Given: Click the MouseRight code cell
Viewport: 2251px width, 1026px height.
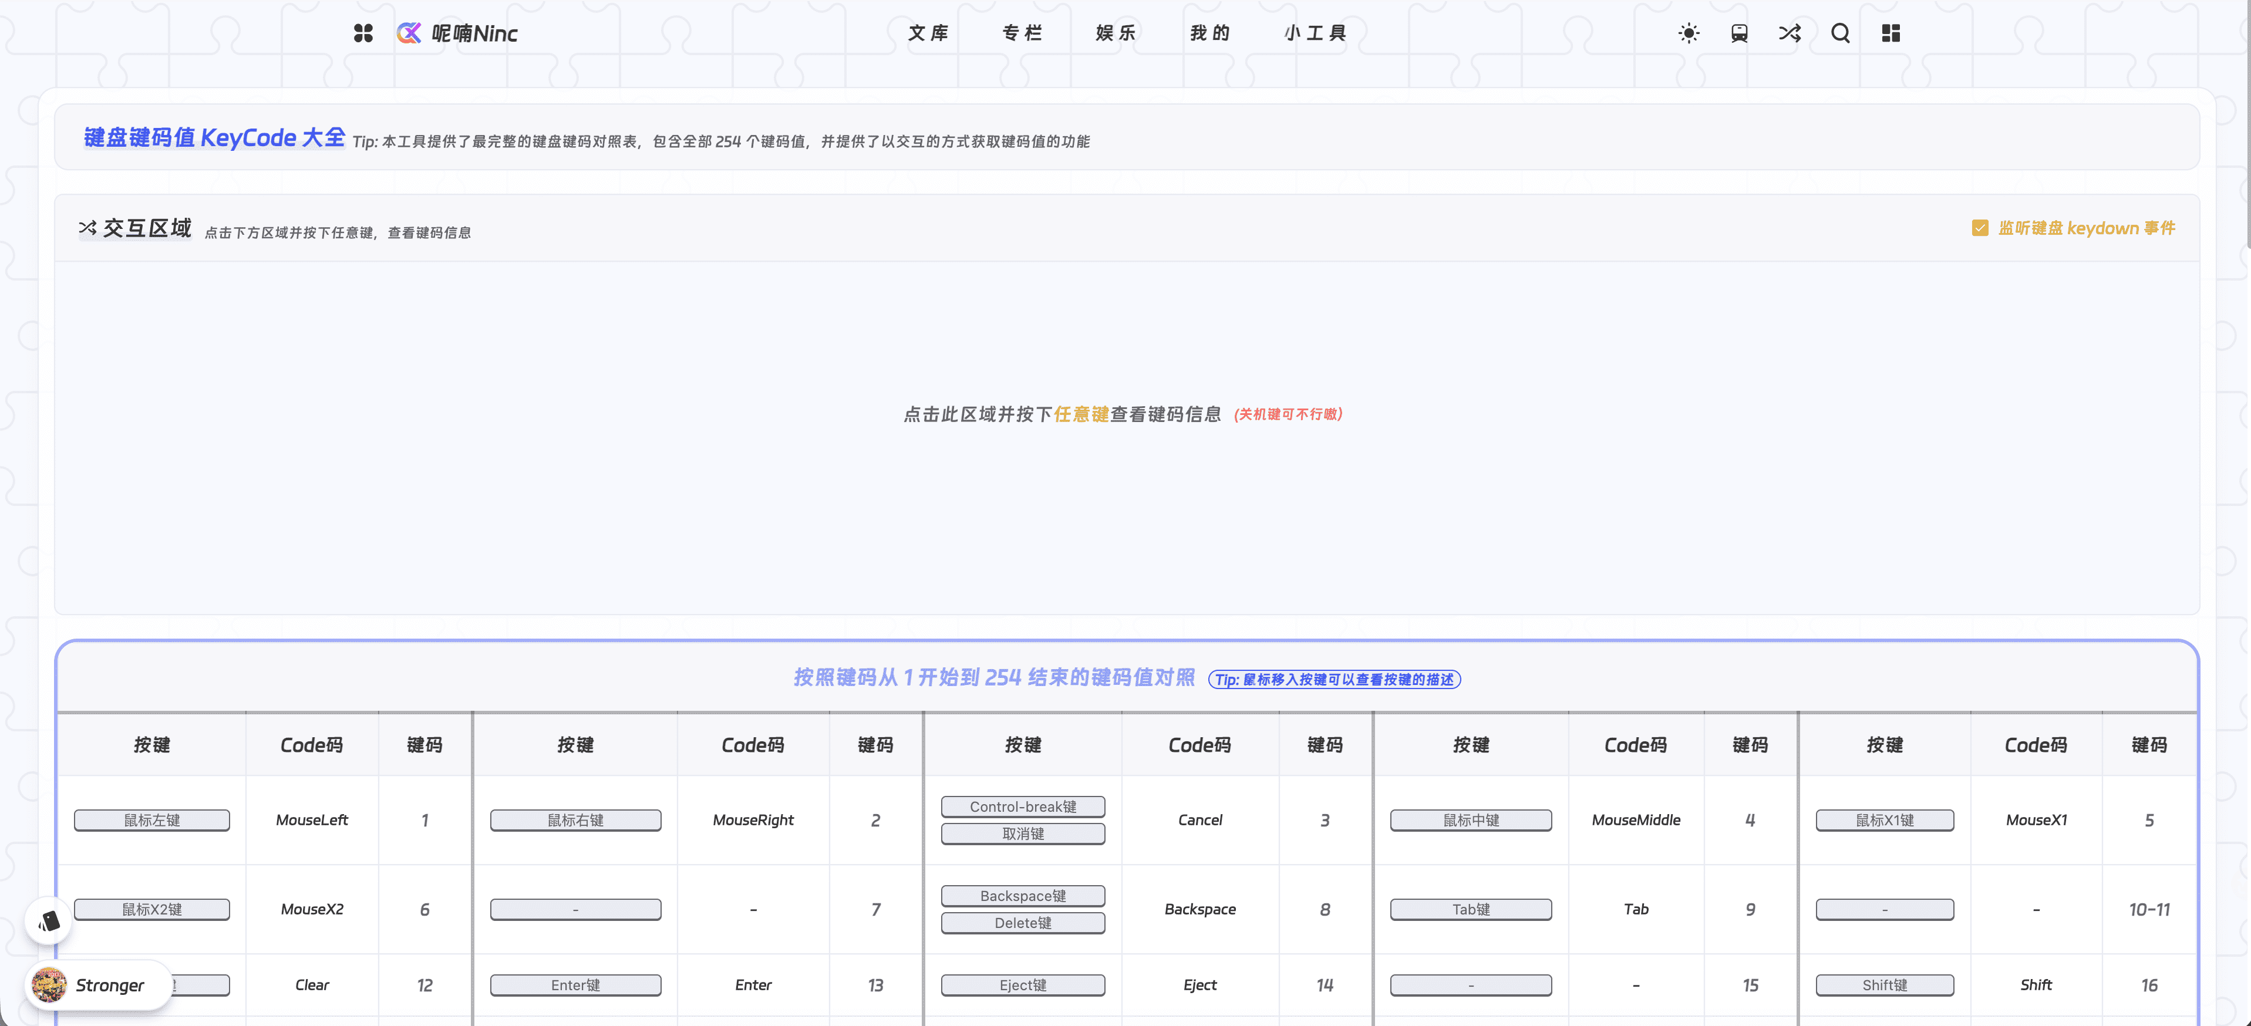Looking at the screenshot, I should pos(753,820).
